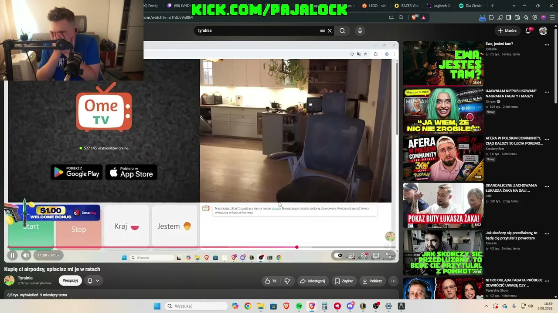Open the Brave main hamburger menu

[551, 17]
